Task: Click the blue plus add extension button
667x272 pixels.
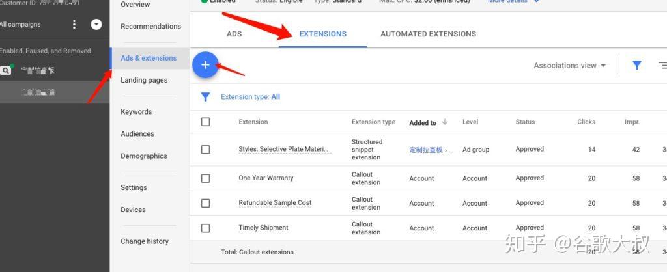Action: (x=205, y=65)
